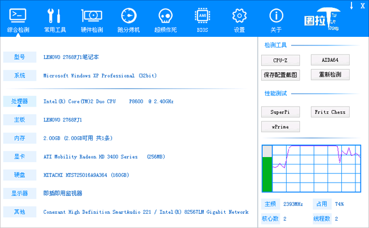Open the 跑分烤机 benchmark tab
The width and height of the screenshot is (369, 228).
128,20
